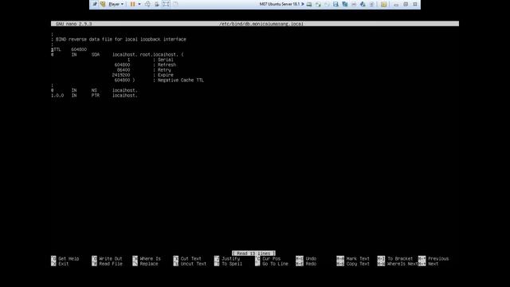Click the Previous shortcut label
This screenshot has width=510, height=287.
pos(438,258)
